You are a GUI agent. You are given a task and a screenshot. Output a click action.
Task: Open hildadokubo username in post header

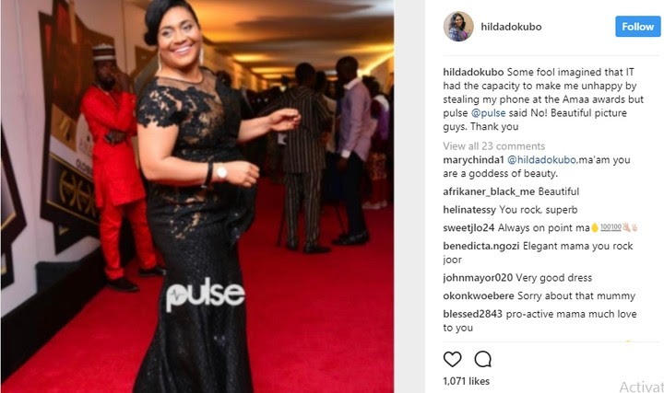tap(511, 27)
